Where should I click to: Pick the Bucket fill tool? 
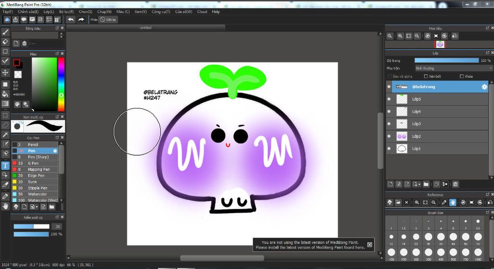coord(5,94)
